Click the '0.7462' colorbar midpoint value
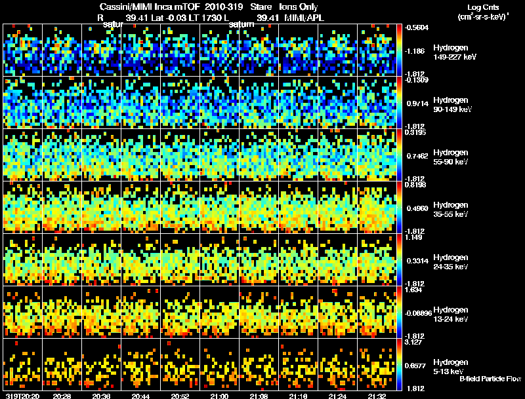 click(x=417, y=156)
